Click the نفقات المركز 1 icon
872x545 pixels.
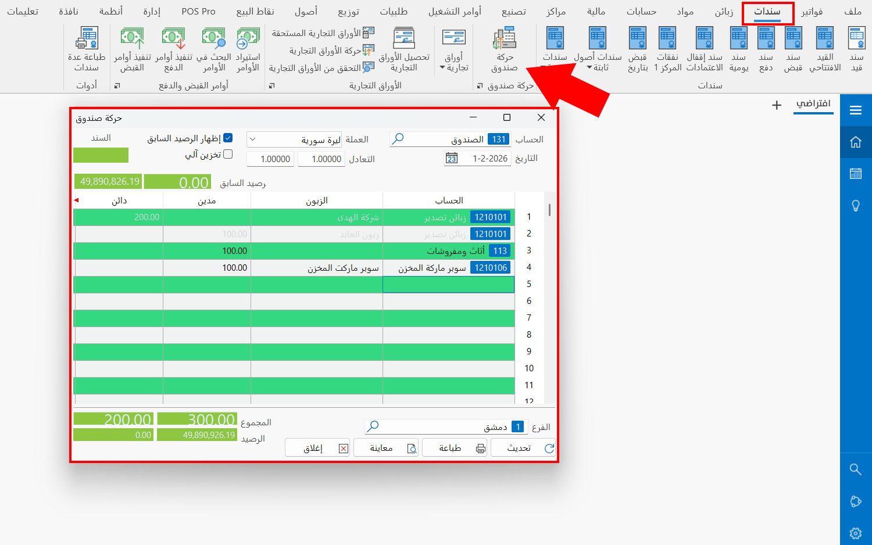(667, 49)
